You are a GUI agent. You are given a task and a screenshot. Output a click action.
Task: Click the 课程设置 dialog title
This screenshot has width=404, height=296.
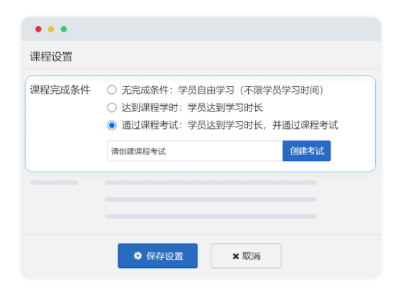[51, 56]
